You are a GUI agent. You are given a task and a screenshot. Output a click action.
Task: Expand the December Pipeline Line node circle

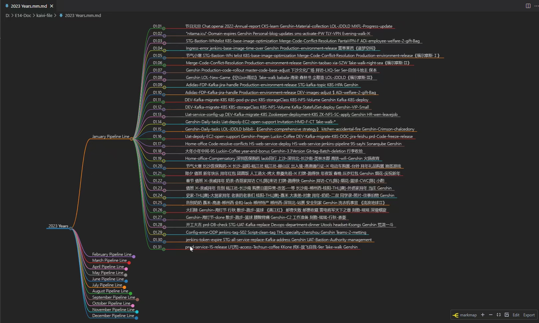tap(136, 318)
